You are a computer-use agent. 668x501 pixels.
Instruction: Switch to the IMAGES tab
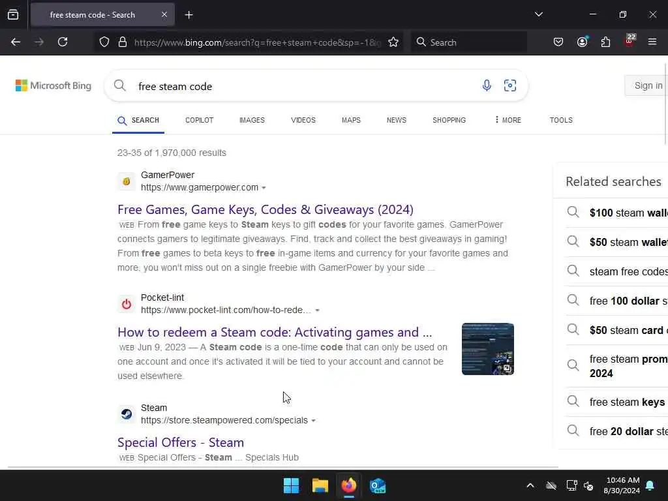point(252,120)
